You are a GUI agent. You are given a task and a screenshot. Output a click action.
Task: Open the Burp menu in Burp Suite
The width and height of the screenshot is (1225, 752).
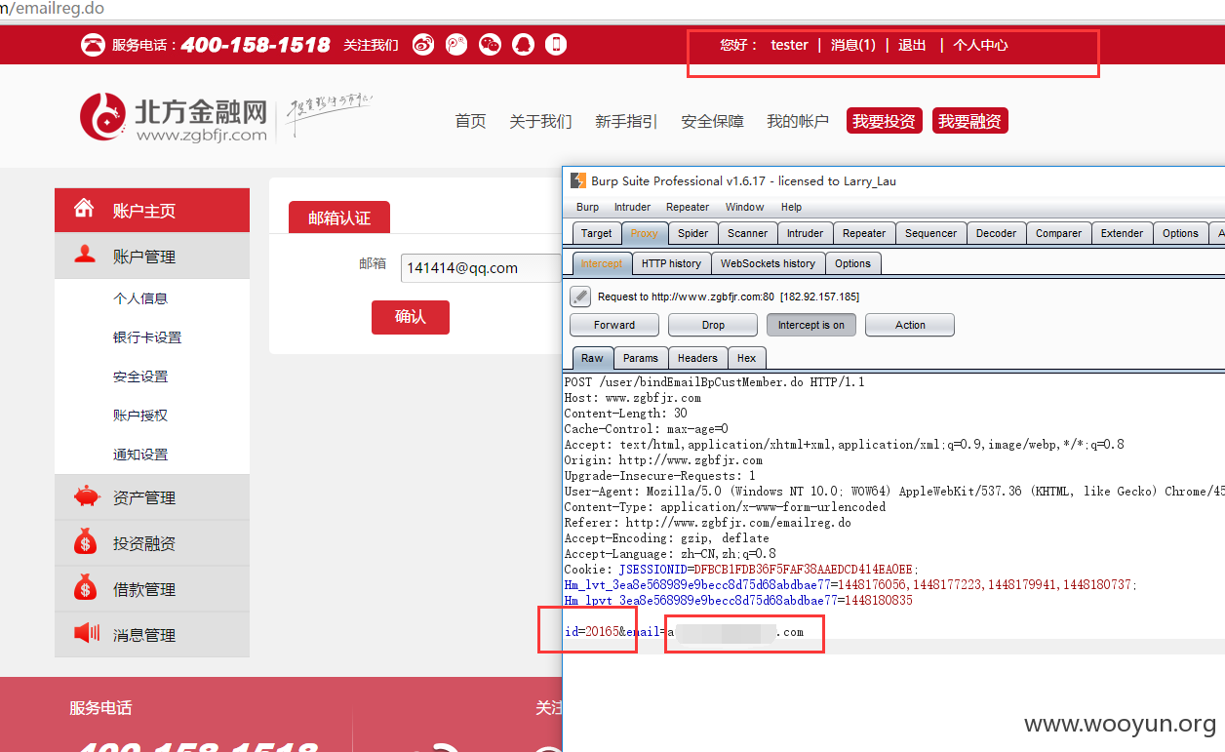[587, 207]
